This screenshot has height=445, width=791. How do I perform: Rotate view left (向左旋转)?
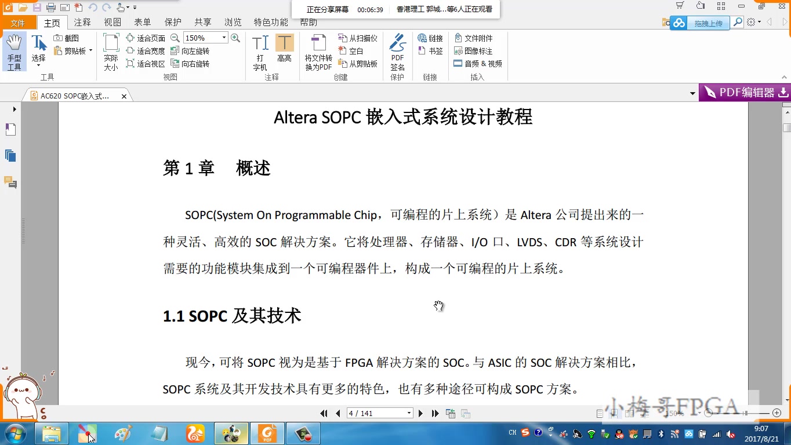pos(190,51)
